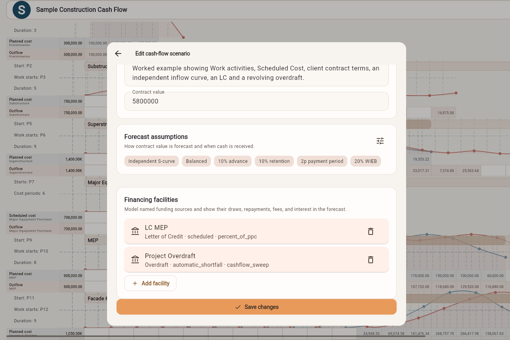This screenshot has width=510, height=340.
Task: Click the 2p payment period chip
Action: (322, 161)
